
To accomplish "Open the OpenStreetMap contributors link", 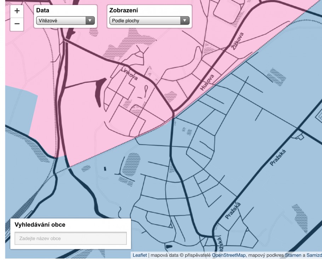I will (x=229, y=255).
